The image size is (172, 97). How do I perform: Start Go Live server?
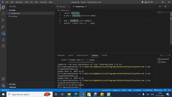coord(158,90)
